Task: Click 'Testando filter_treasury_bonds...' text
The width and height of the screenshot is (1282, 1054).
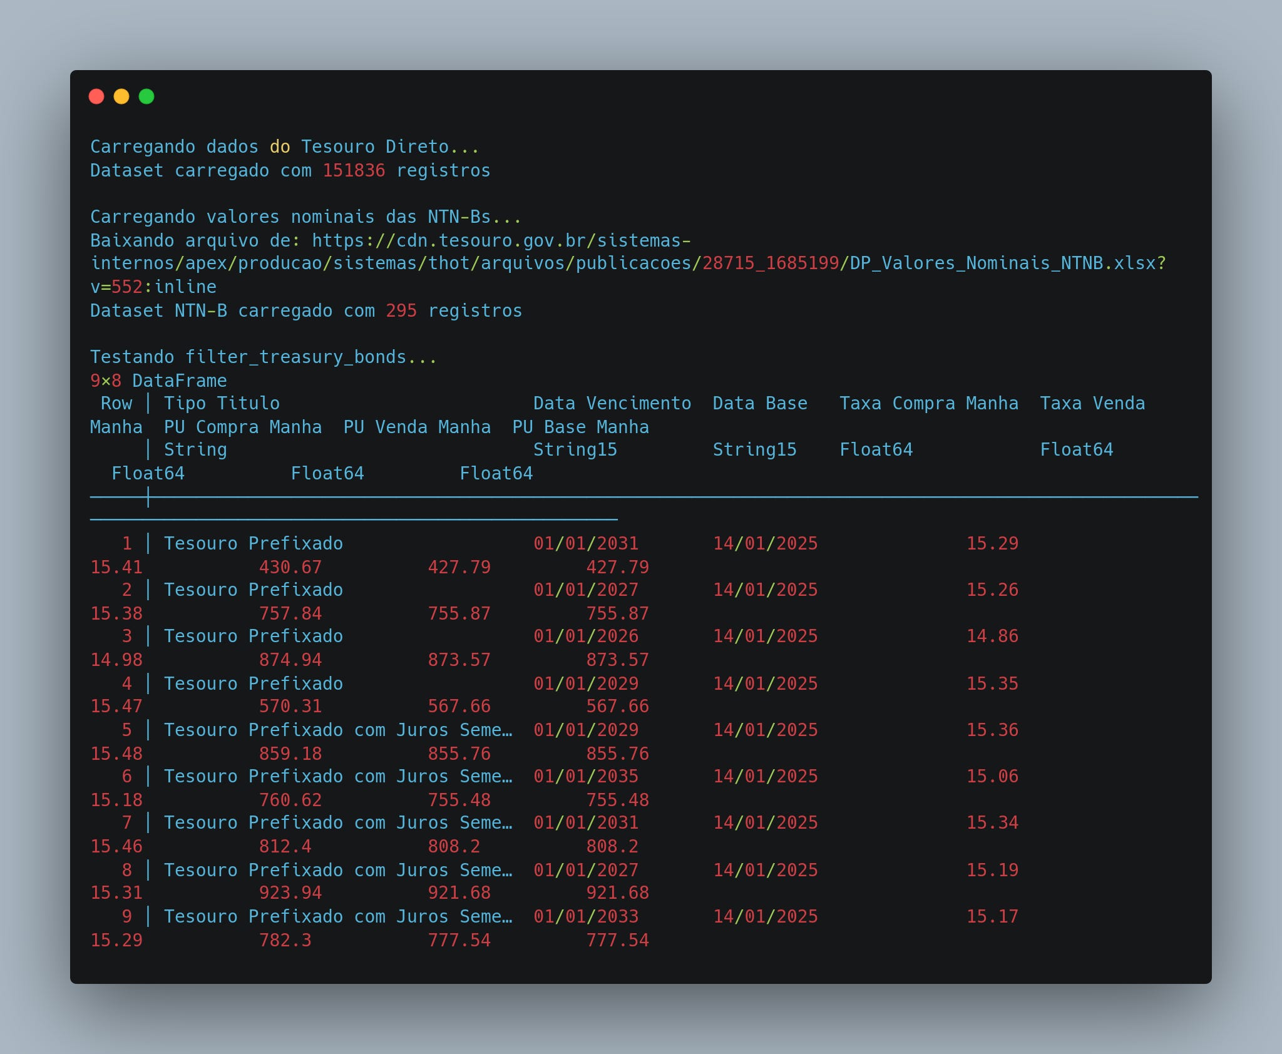Action: click(x=263, y=357)
